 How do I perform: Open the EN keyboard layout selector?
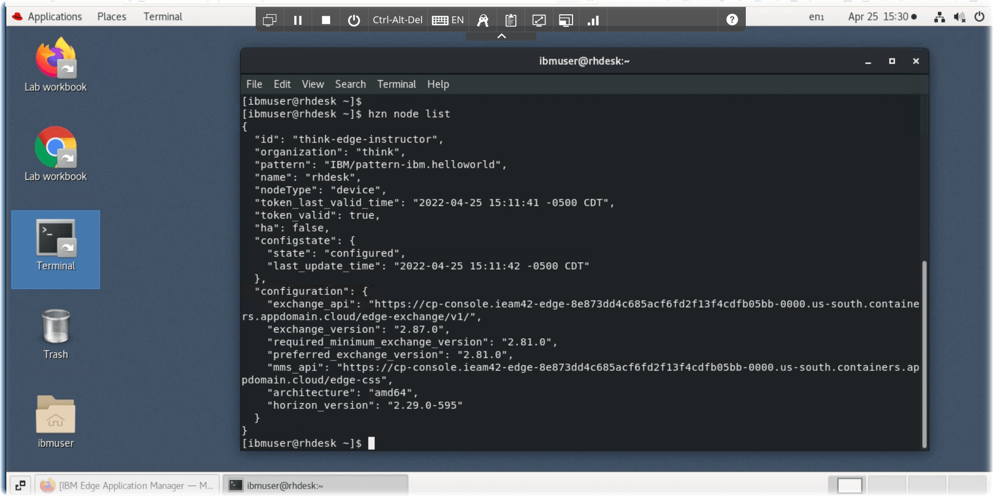click(447, 20)
